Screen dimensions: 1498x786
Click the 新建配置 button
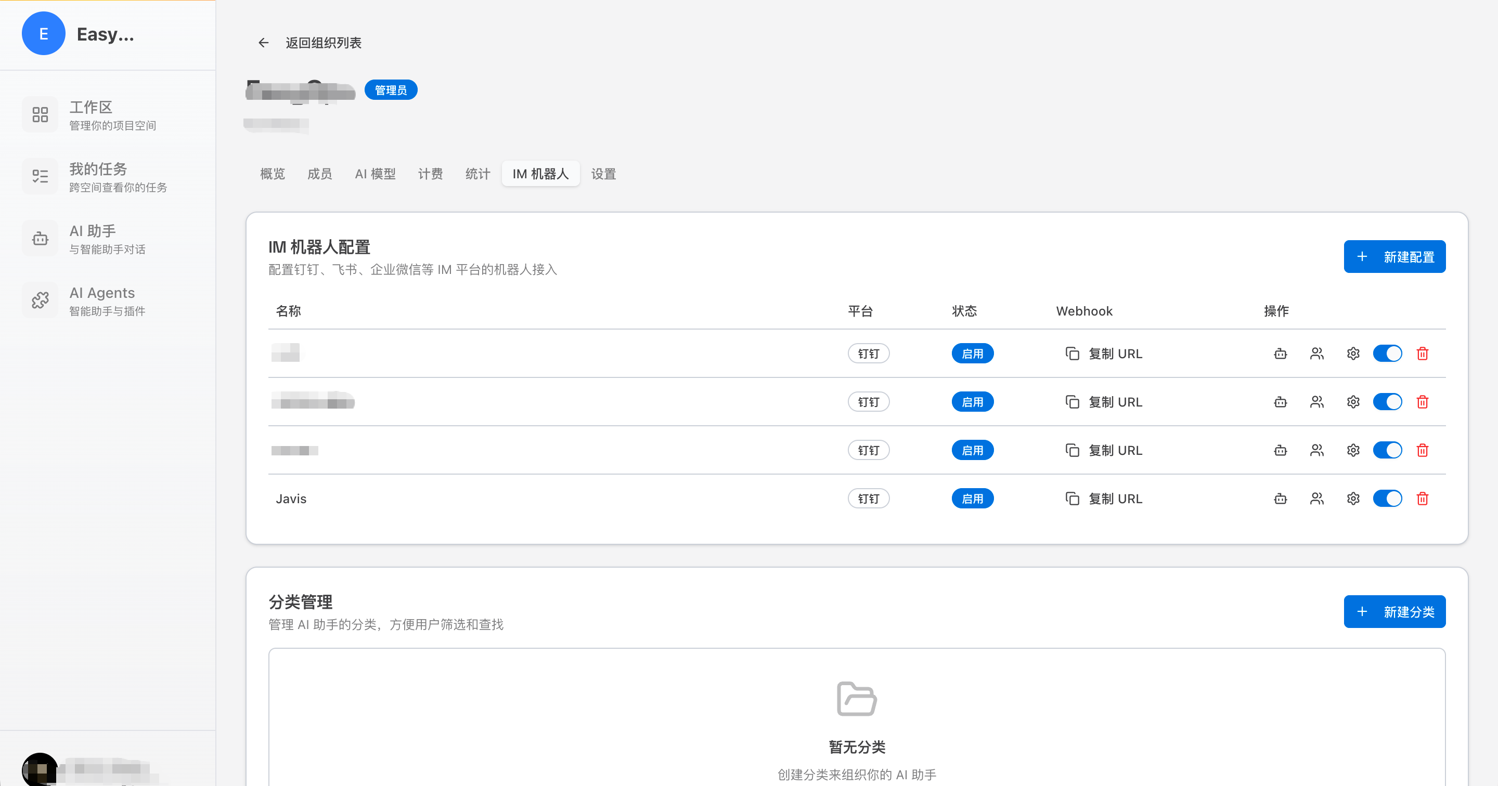[1394, 256]
